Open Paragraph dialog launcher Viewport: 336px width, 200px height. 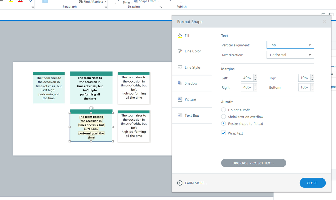(33, 7)
